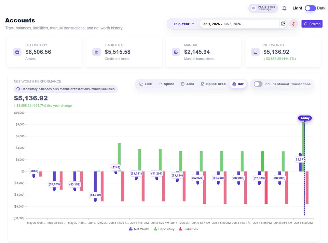Click the Jun 3 9:21 AM axis label
The image size is (328, 243).
139,223
